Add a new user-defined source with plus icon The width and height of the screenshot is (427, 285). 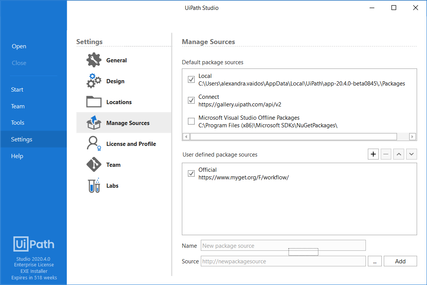373,154
